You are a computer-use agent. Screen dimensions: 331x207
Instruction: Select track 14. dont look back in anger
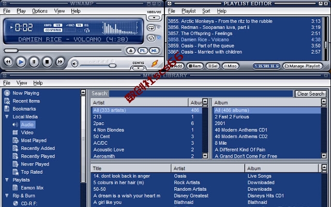pyautogui.click(x=206, y=176)
